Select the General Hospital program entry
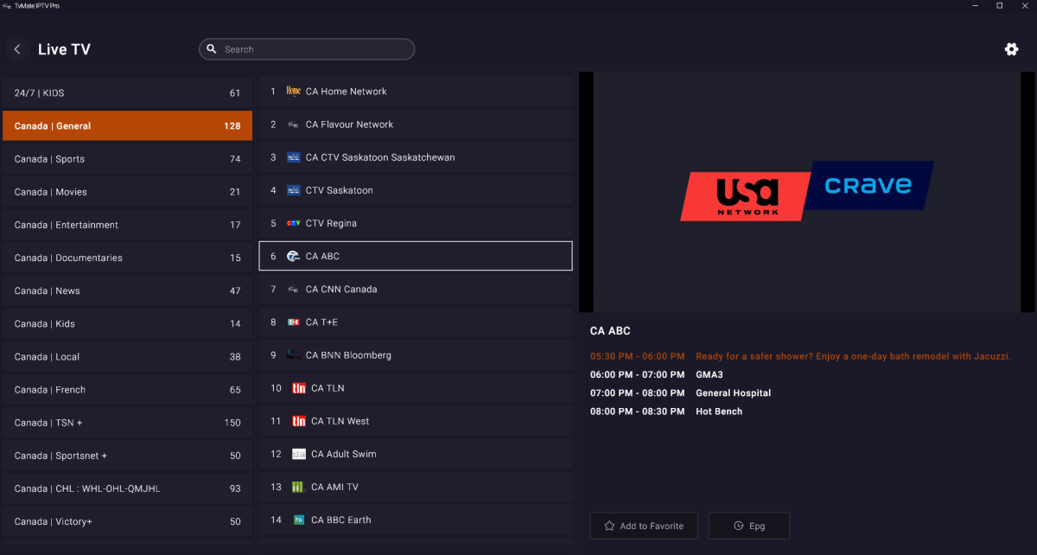Image resolution: width=1037 pixels, height=555 pixels. [733, 393]
